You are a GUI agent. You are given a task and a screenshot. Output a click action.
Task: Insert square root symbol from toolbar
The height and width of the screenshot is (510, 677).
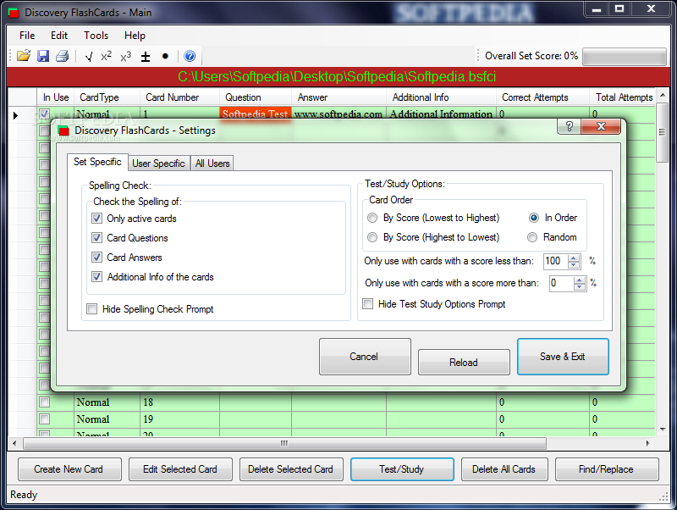pyautogui.click(x=89, y=57)
